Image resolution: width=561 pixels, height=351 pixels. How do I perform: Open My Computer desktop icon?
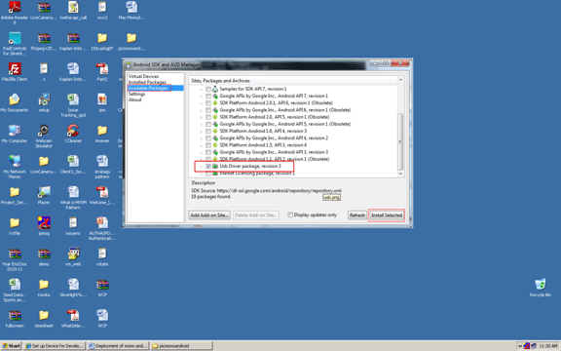15,131
